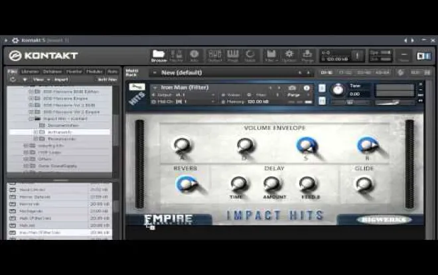Load next instrument preset via header arrow
438x275 pixels.
pos(279,88)
